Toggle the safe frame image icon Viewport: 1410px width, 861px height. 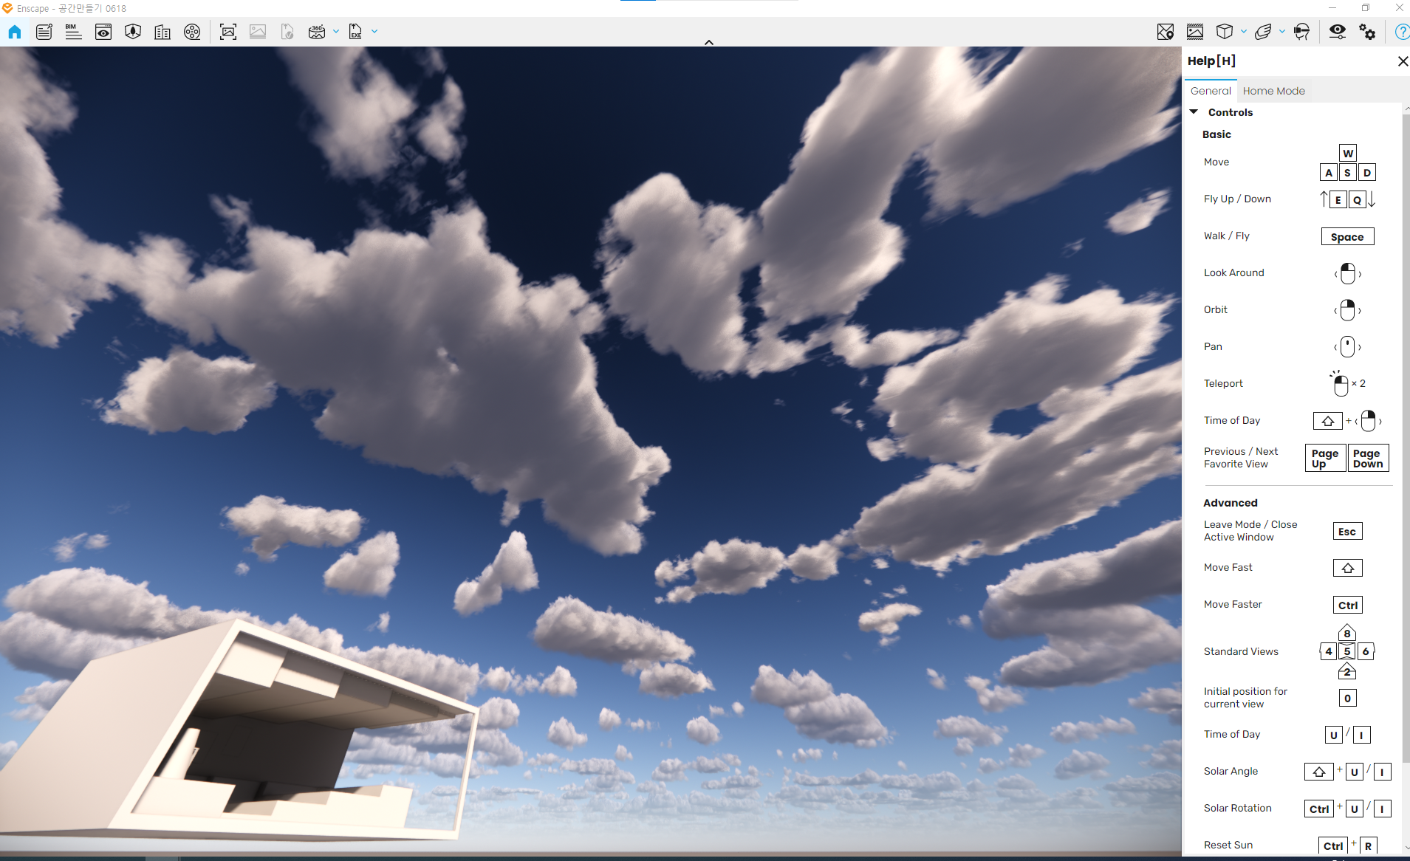1195,32
